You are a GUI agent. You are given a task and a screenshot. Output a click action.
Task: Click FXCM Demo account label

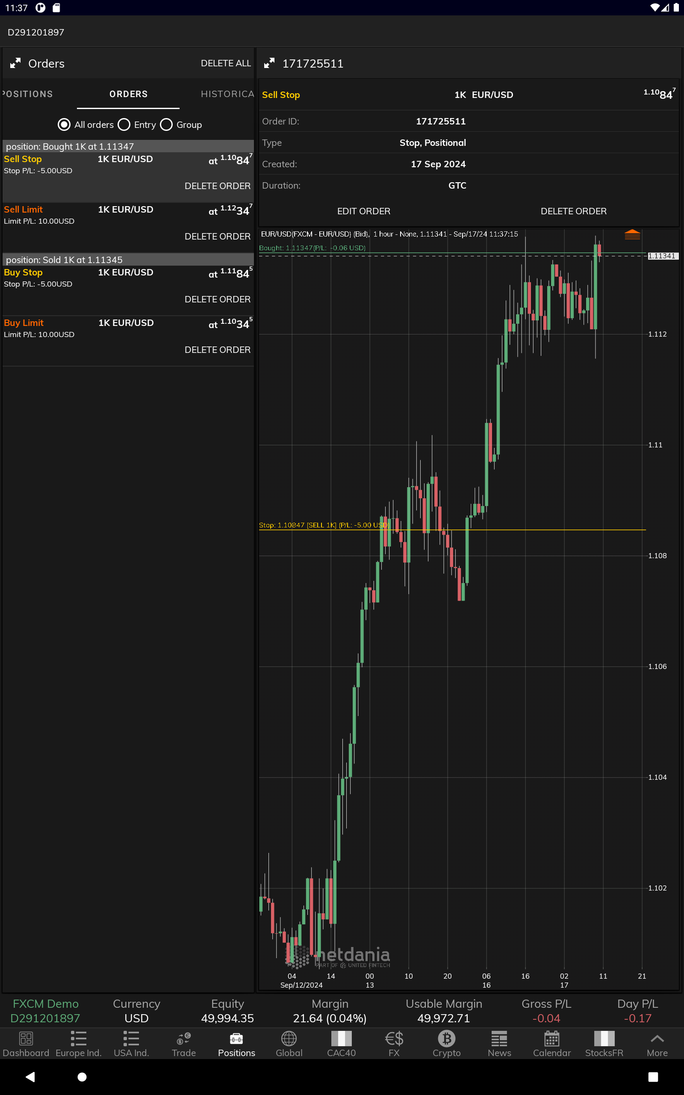click(x=45, y=1003)
